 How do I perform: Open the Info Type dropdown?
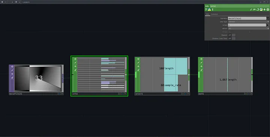(249, 22)
